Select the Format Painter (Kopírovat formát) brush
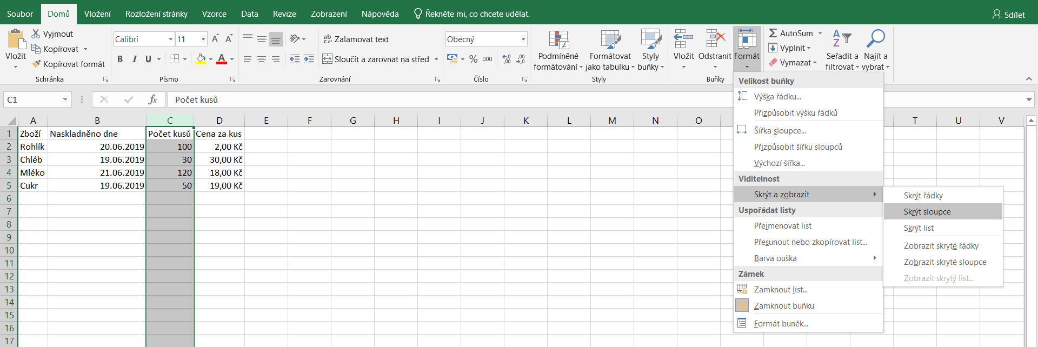 (x=36, y=64)
